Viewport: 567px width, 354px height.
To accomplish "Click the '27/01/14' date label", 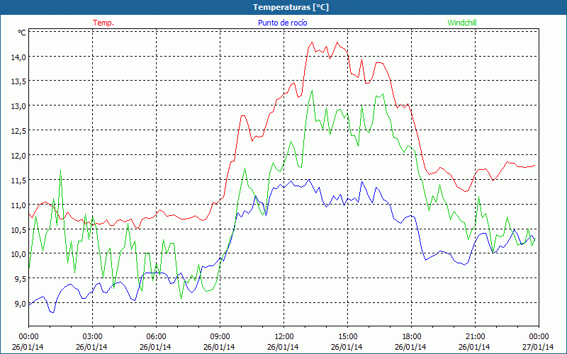I will [x=538, y=347].
